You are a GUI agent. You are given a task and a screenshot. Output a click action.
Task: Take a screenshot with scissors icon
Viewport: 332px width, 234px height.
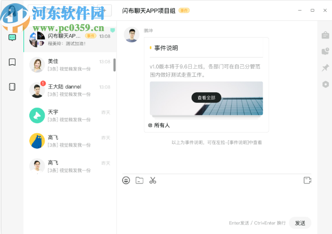[x=152, y=180]
